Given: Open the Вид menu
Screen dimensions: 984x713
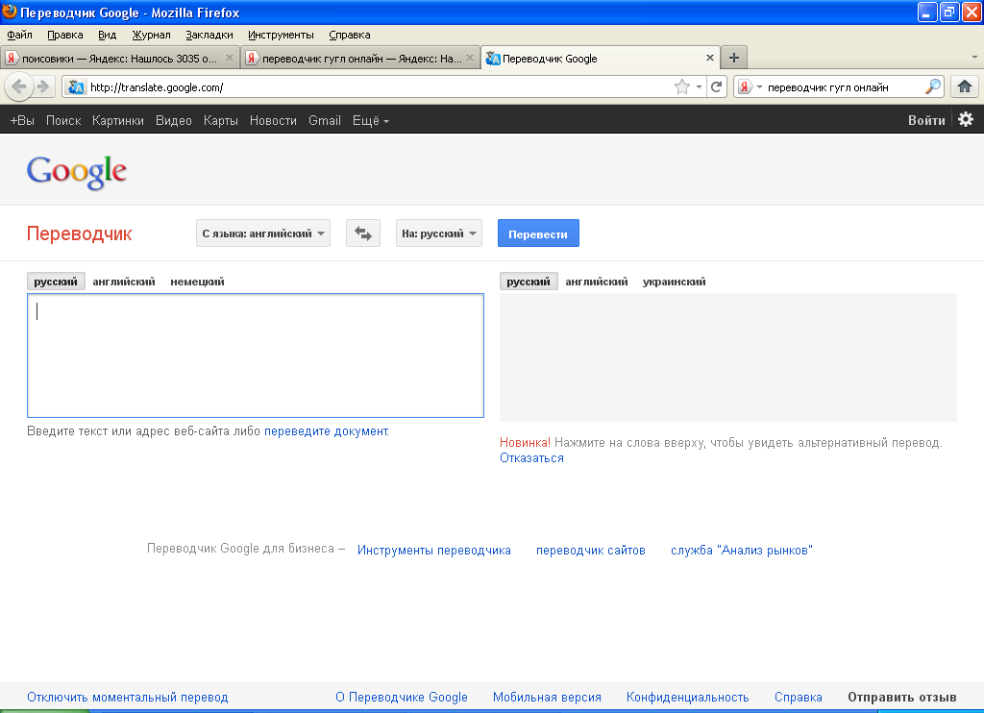Looking at the screenshot, I should pyautogui.click(x=107, y=35).
